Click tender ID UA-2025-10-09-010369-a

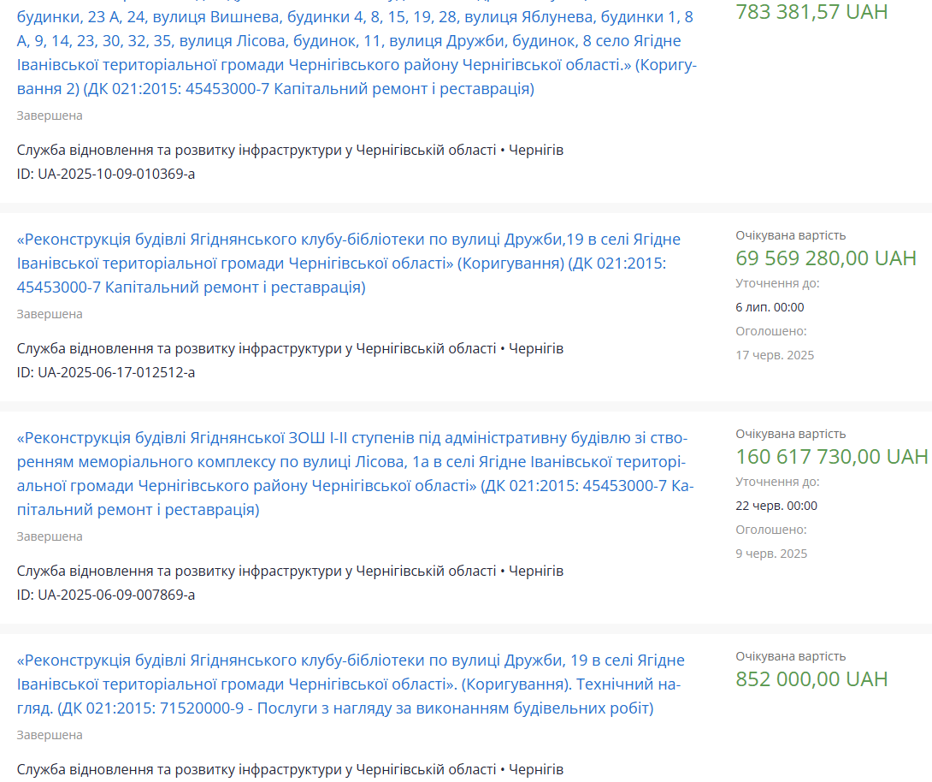[106, 174]
